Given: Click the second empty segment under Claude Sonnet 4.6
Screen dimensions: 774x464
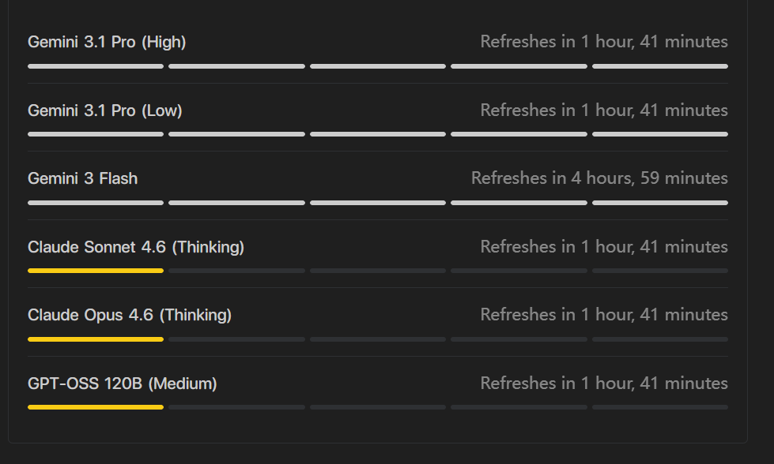Looking at the screenshot, I should tap(378, 271).
